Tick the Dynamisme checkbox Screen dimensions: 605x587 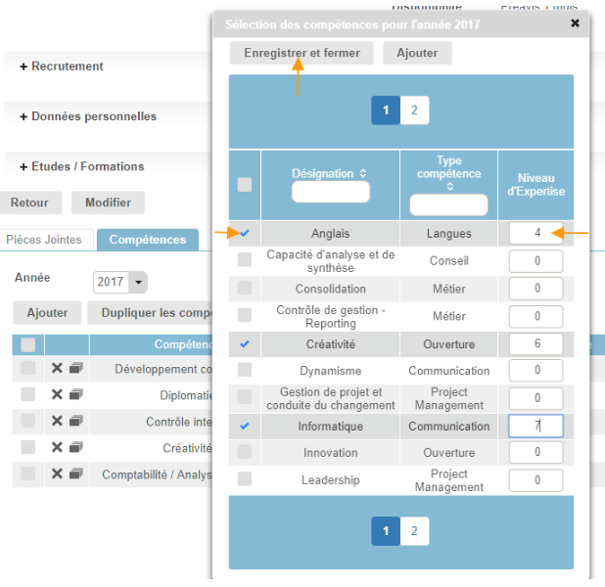coord(245,370)
